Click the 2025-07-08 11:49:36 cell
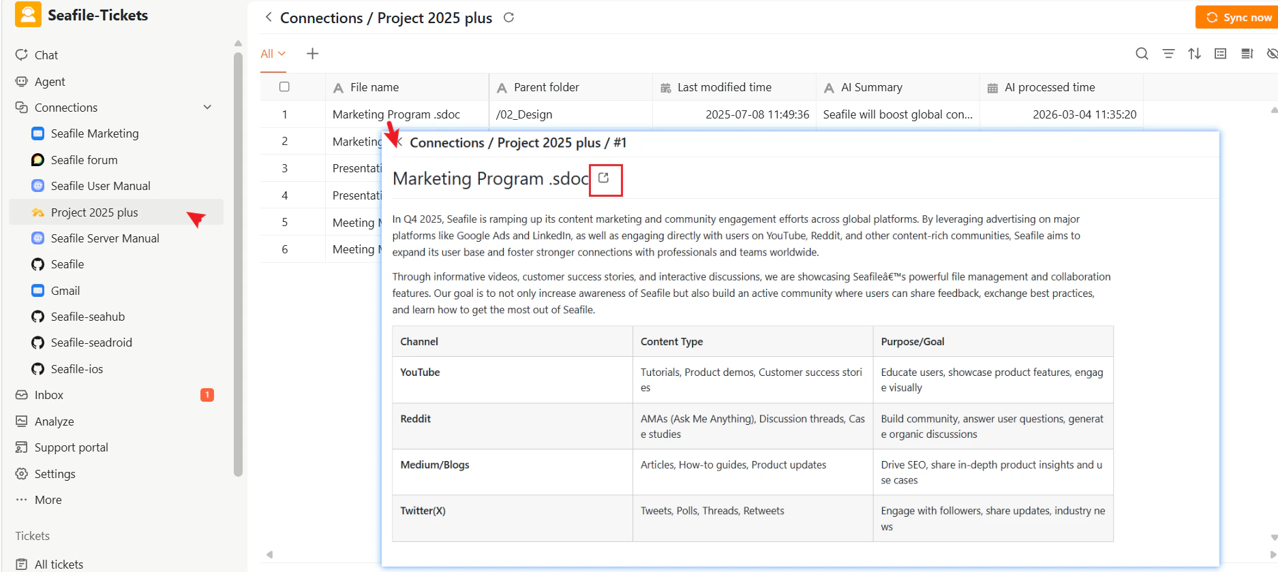1278x572 pixels. [x=734, y=114]
